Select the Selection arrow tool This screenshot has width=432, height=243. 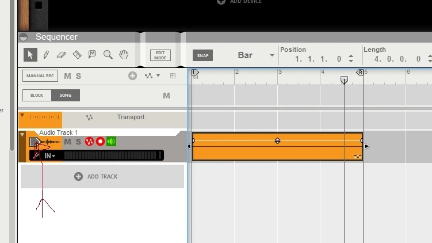(30, 55)
